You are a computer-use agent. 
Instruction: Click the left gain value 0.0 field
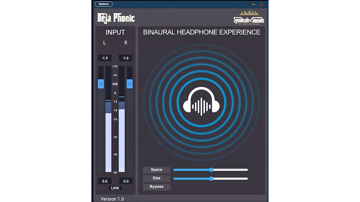point(105,181)
